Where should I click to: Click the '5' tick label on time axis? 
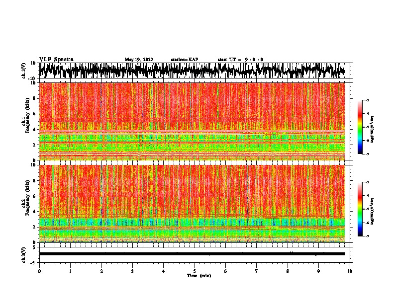(x=195, y=271)
